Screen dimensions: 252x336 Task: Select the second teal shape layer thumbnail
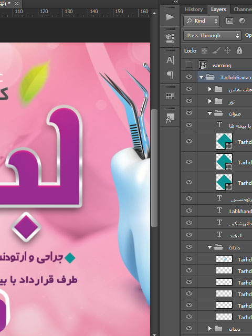(x=224, y=162)
